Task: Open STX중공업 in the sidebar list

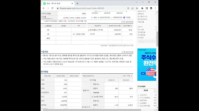Action: tap(141, 35)
